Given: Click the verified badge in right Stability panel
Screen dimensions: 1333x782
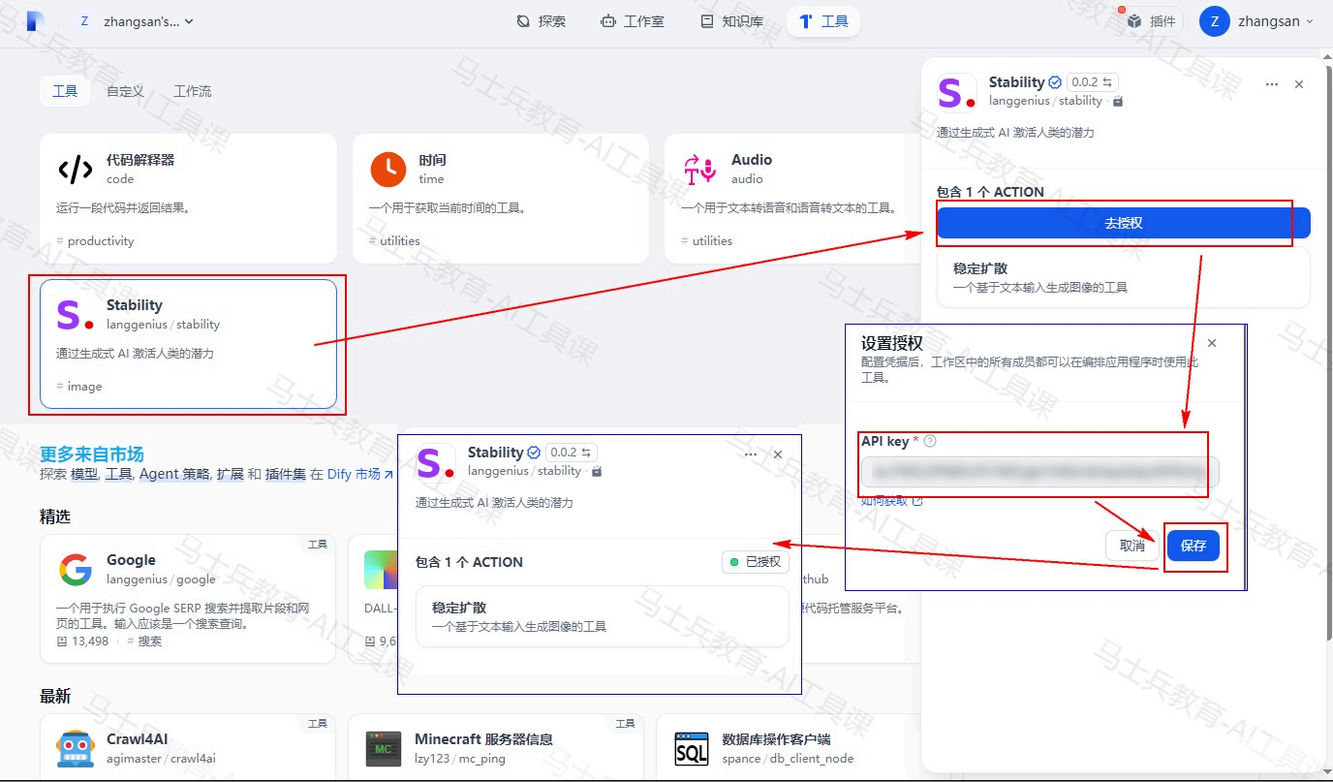Looking at the screenshot, I should [x=1055, y=82].
